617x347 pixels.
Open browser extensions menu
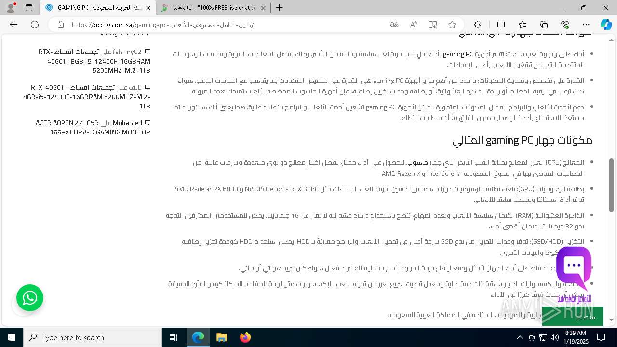point(478,25)
